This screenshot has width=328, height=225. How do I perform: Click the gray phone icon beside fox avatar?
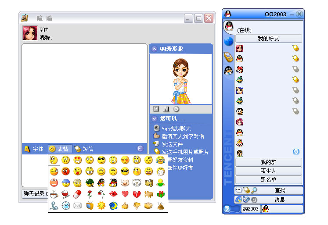296,69
